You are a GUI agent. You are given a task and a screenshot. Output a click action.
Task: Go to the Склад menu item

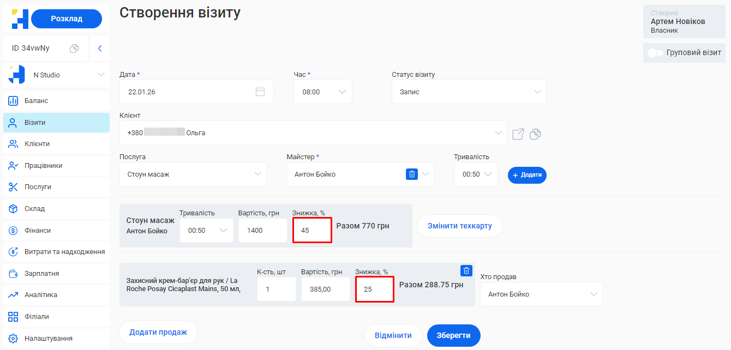click(34, 209)
